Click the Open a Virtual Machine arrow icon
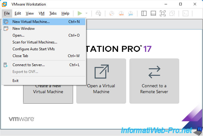The image size is (203, 136). [x=101, y=71]
